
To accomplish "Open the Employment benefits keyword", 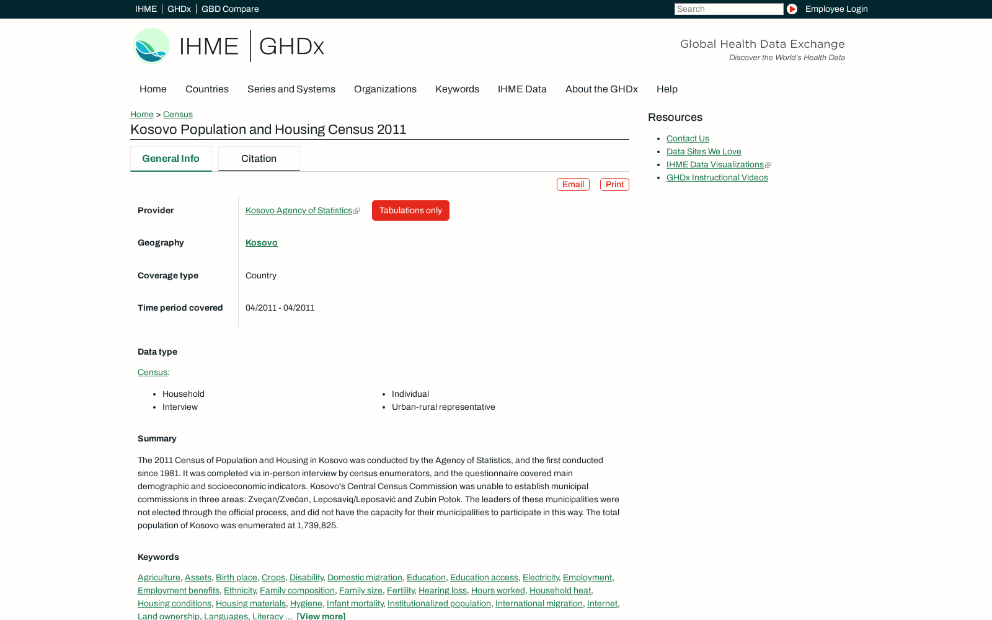I will [179, 591].
